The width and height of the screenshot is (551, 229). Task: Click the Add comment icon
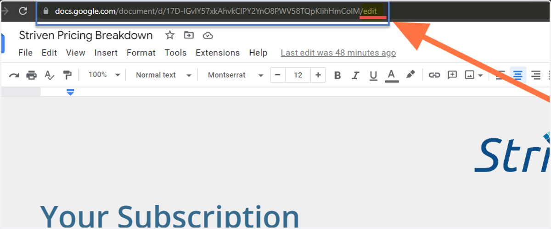point(452,75)
